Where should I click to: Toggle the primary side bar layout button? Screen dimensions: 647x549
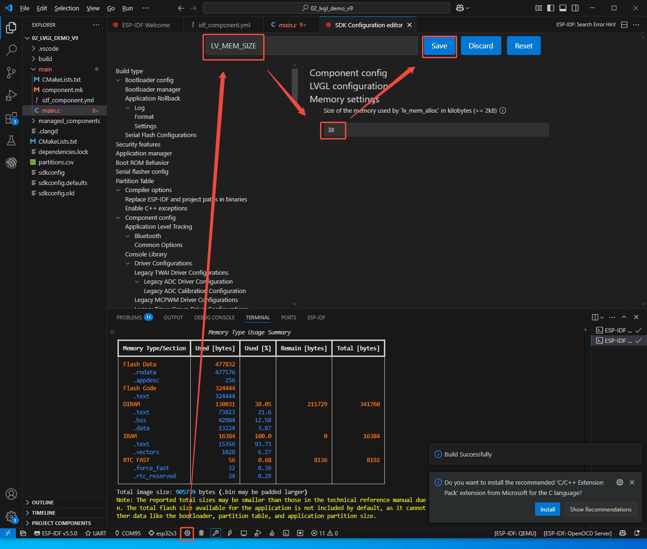coord(551,8)
